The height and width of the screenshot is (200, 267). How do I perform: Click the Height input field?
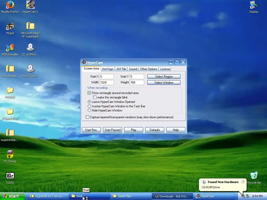click(x=137, y=83)
